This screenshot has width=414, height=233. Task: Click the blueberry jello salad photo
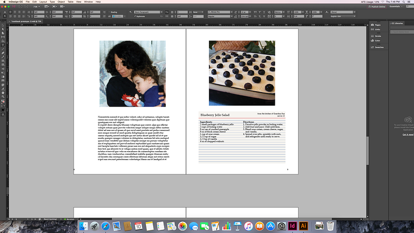242,73
